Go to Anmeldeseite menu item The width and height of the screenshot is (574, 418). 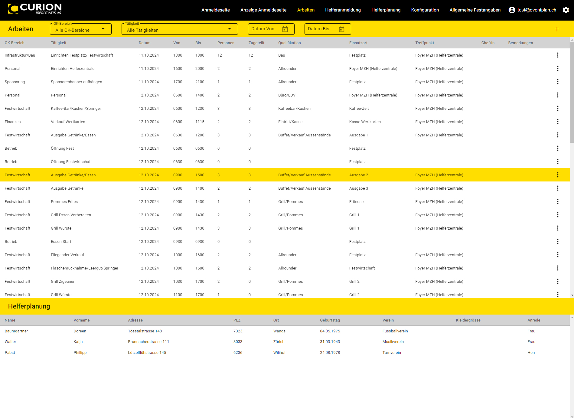216,10
